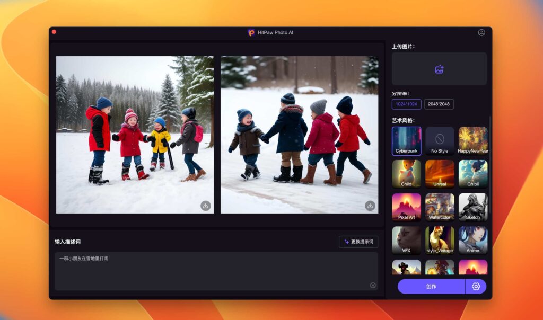
Task: Open settings via the gear icon
Action: [x=476, y=286]
